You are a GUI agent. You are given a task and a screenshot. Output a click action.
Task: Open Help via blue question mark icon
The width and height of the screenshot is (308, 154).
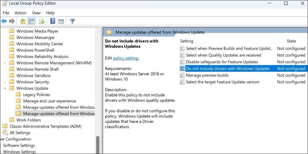[53, 21]
